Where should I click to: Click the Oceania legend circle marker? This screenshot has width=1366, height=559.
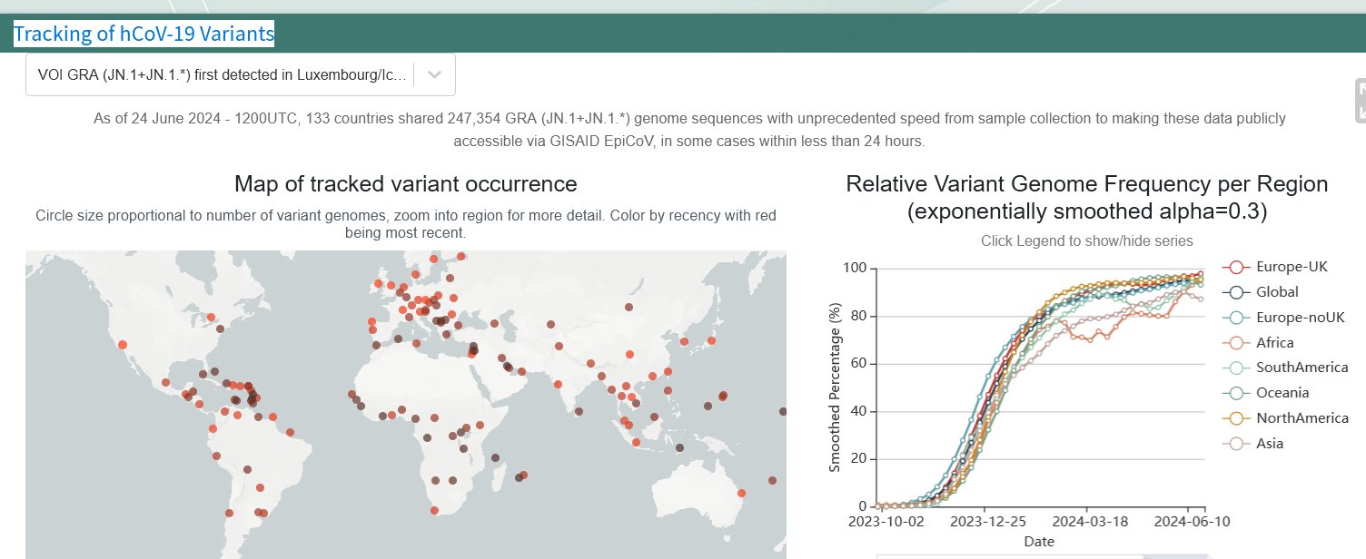point(1236,393)
